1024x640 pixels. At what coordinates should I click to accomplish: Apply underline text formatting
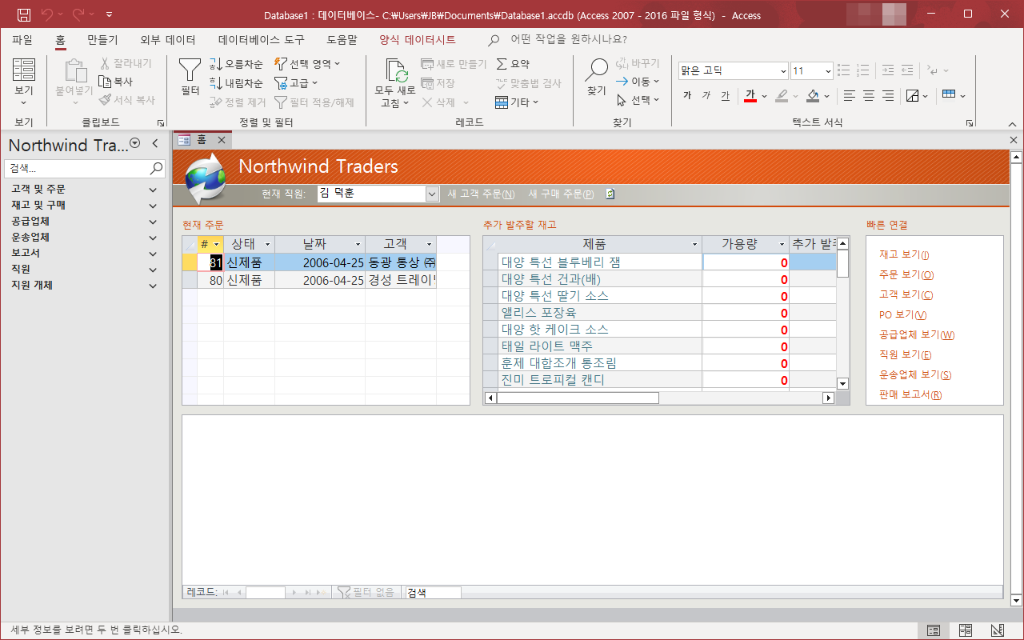725,96
